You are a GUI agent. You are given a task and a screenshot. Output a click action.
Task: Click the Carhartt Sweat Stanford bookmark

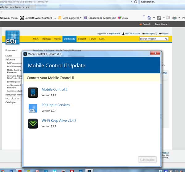[x=38, y=18]
